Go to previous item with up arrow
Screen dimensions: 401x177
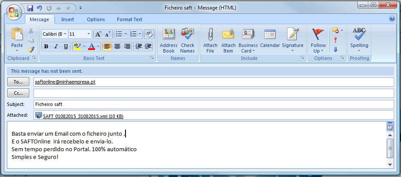coord(58,8)
